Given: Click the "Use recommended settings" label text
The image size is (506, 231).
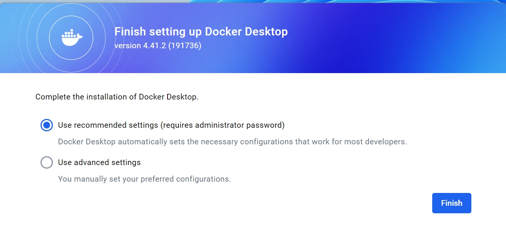Looking at the screenshot, I should point(108,125).
